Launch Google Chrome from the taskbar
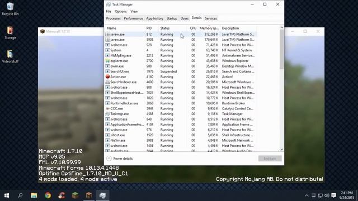 coord(48,195)
